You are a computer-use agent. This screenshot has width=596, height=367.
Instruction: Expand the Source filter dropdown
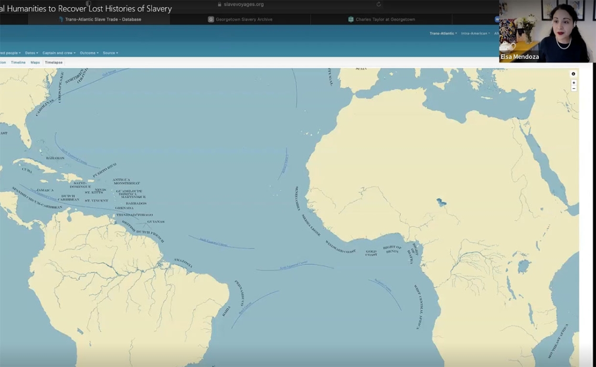coord(110,53)
